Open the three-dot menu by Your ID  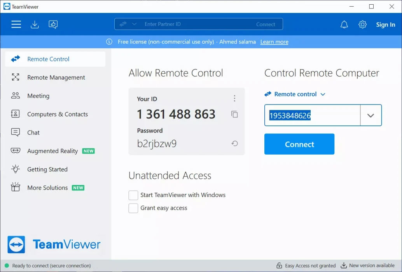(234, 98)
